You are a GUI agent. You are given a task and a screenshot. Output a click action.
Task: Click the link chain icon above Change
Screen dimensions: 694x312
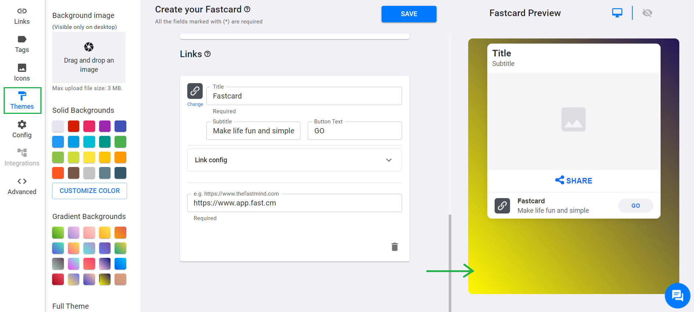point(195,91)
